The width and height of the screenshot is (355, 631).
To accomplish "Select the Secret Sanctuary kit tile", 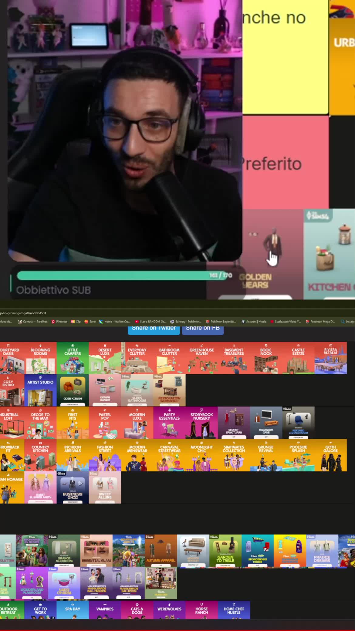I will pyautogui.click(x=234, y=423).
